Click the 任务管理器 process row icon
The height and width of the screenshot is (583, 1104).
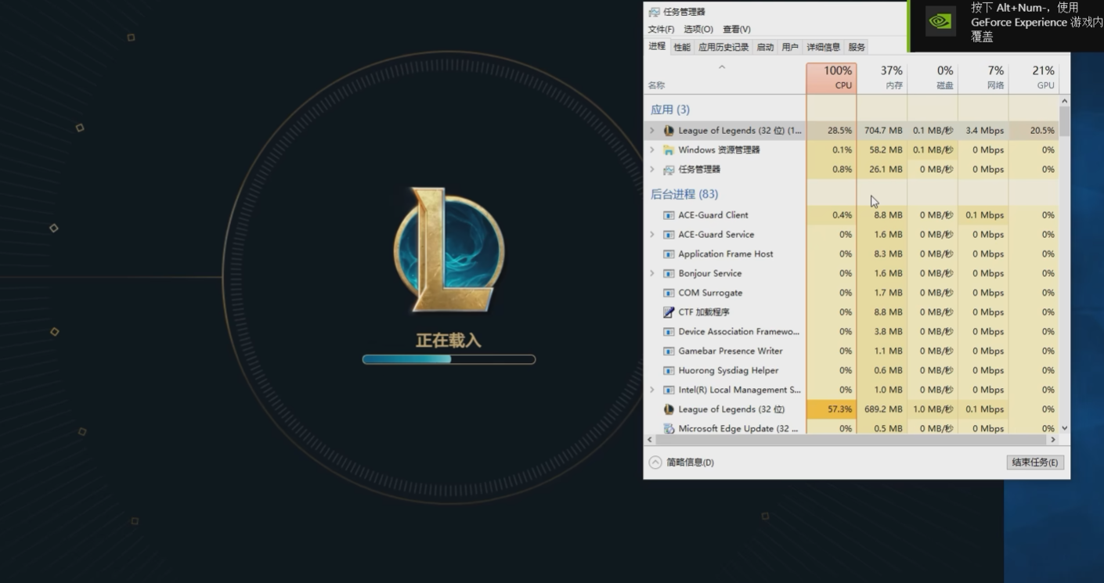[x=669, y=170]
